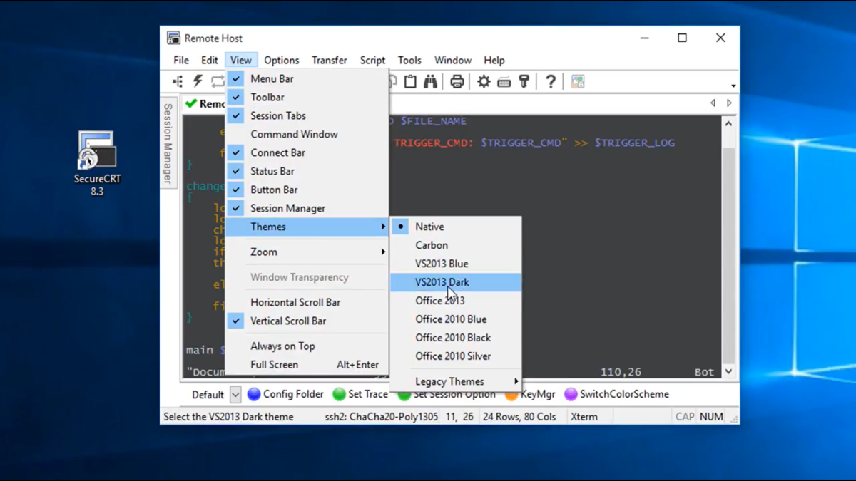The height and width of the screenshot is (481, 856).
Task: Select the Office 2010 Blue theme
Action: coord(456,319)
